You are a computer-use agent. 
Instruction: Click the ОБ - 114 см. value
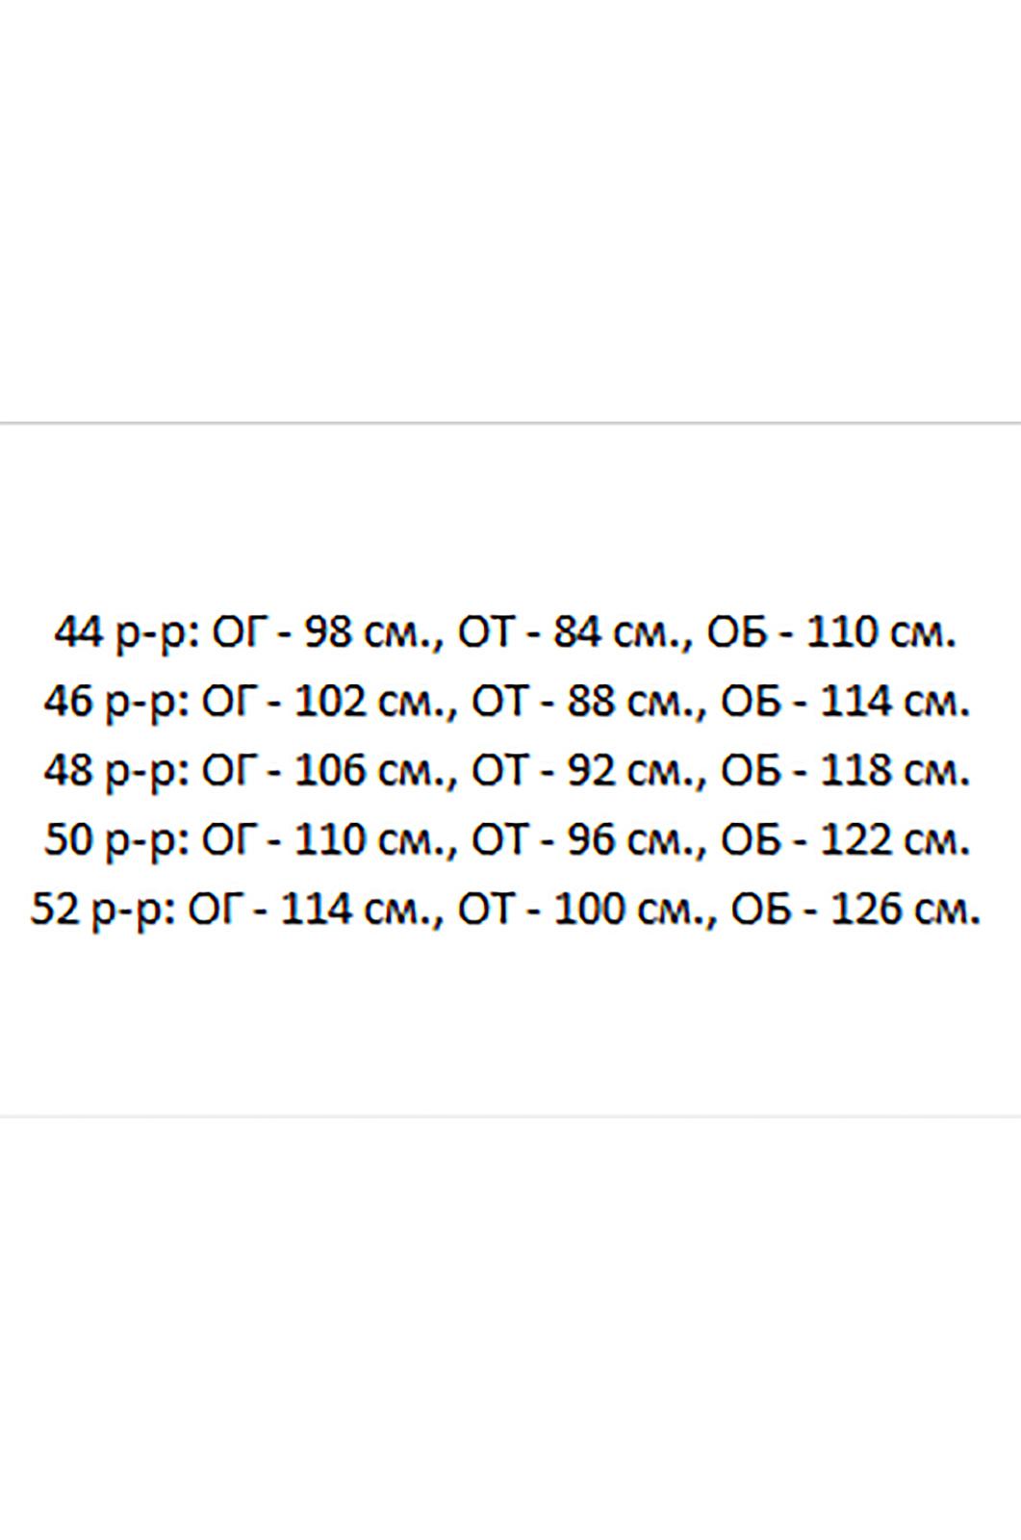[x=846, y=703]
